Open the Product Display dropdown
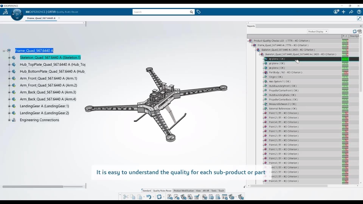 pyautogui.click(x=317, y=31)
